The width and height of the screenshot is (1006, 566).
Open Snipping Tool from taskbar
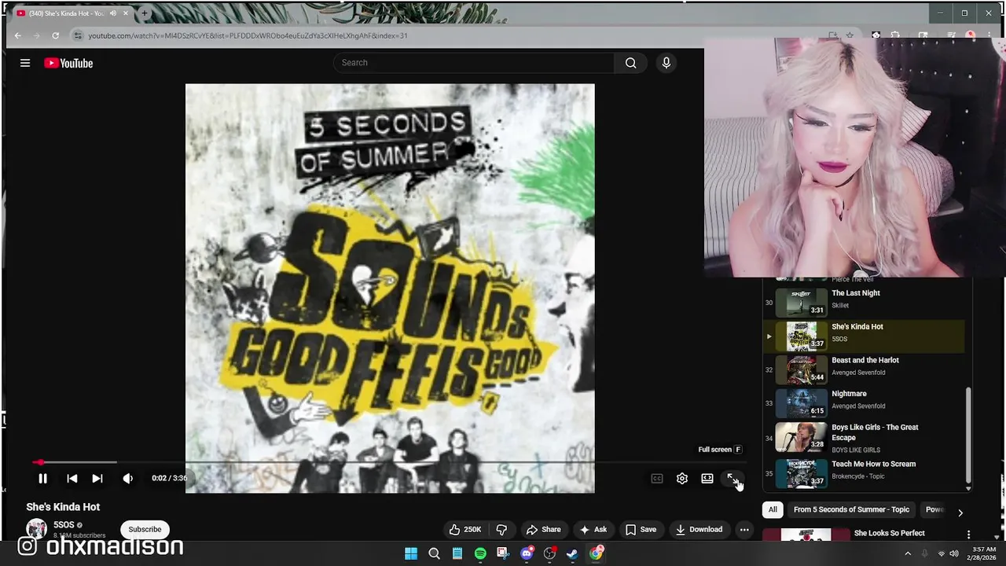[x=503, y=553]
